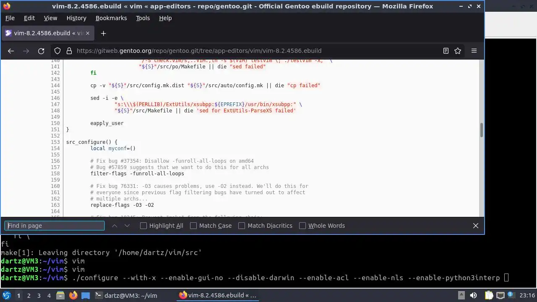537x302 pixels.
Task: Launch Firefox from taskbar quick launch
Action: [73, 295]
